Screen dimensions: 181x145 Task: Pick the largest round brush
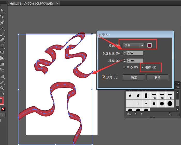point(170,104)
